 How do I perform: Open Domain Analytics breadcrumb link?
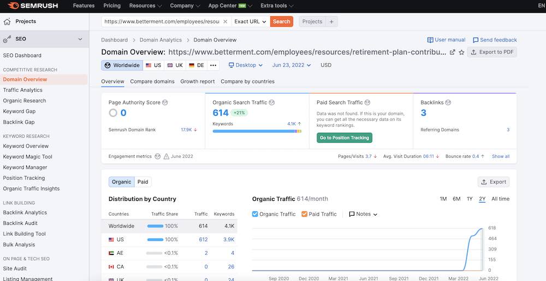point(161,40)
